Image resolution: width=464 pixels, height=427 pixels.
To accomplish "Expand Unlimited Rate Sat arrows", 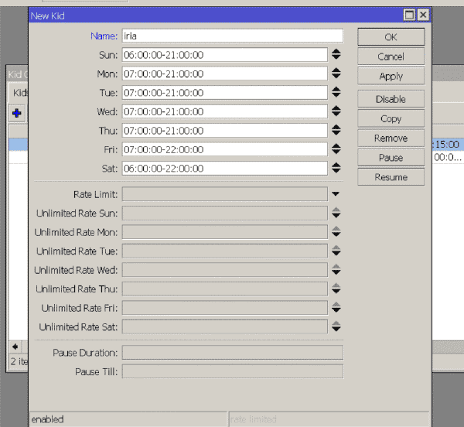I will coord(336,326).
